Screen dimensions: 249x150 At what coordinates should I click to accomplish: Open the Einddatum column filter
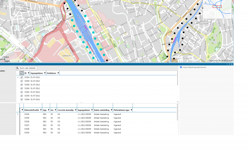[58, 73]
